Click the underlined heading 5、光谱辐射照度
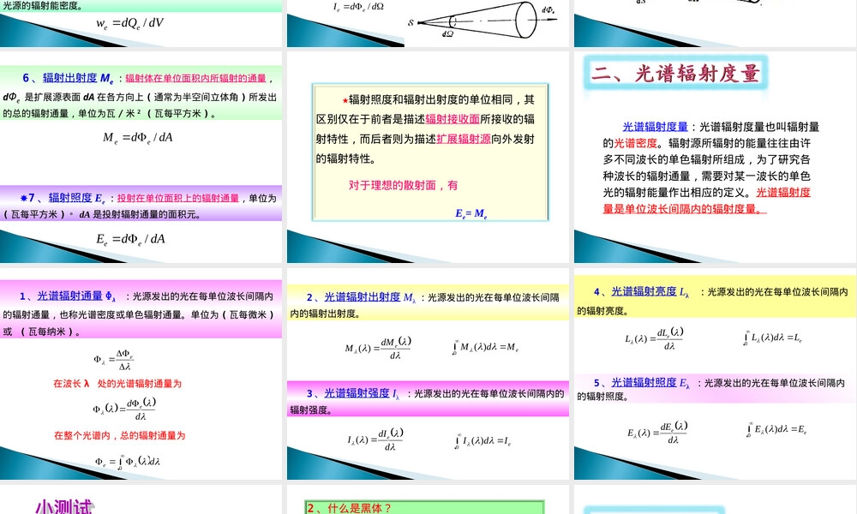 [x=642, y=383]
